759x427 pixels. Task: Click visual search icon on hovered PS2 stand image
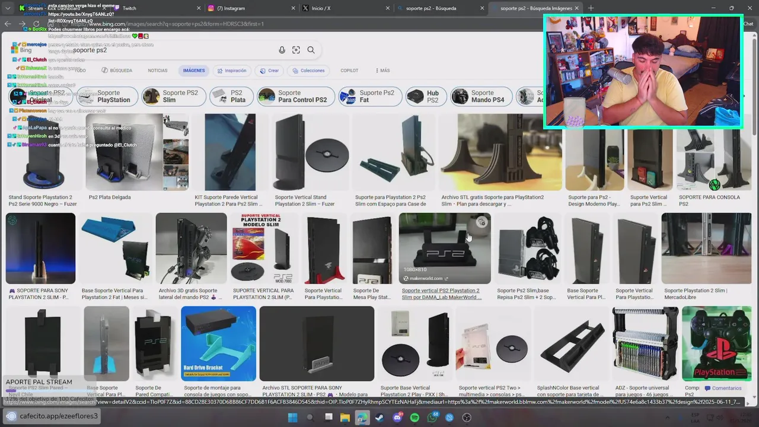pos(481,222)
